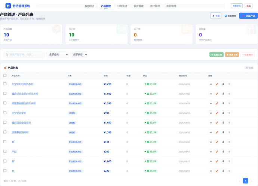The width and height of the screenshot is (258, 186).
Task: Select the checkbox beside 焊接整板浴室柜
Action: (x=5, y=132)
